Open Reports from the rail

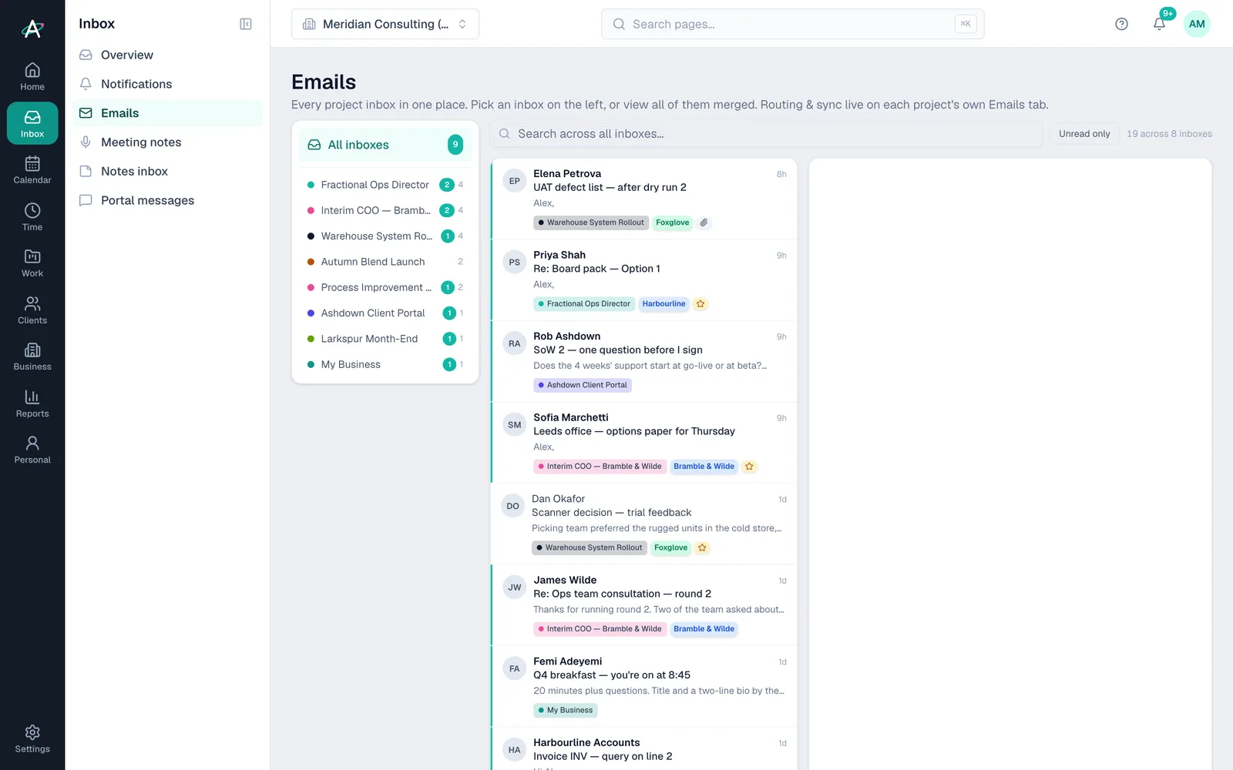click(32, 403)
